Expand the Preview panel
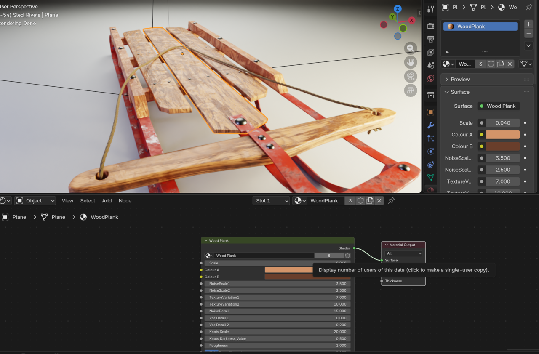 (460, 79)
